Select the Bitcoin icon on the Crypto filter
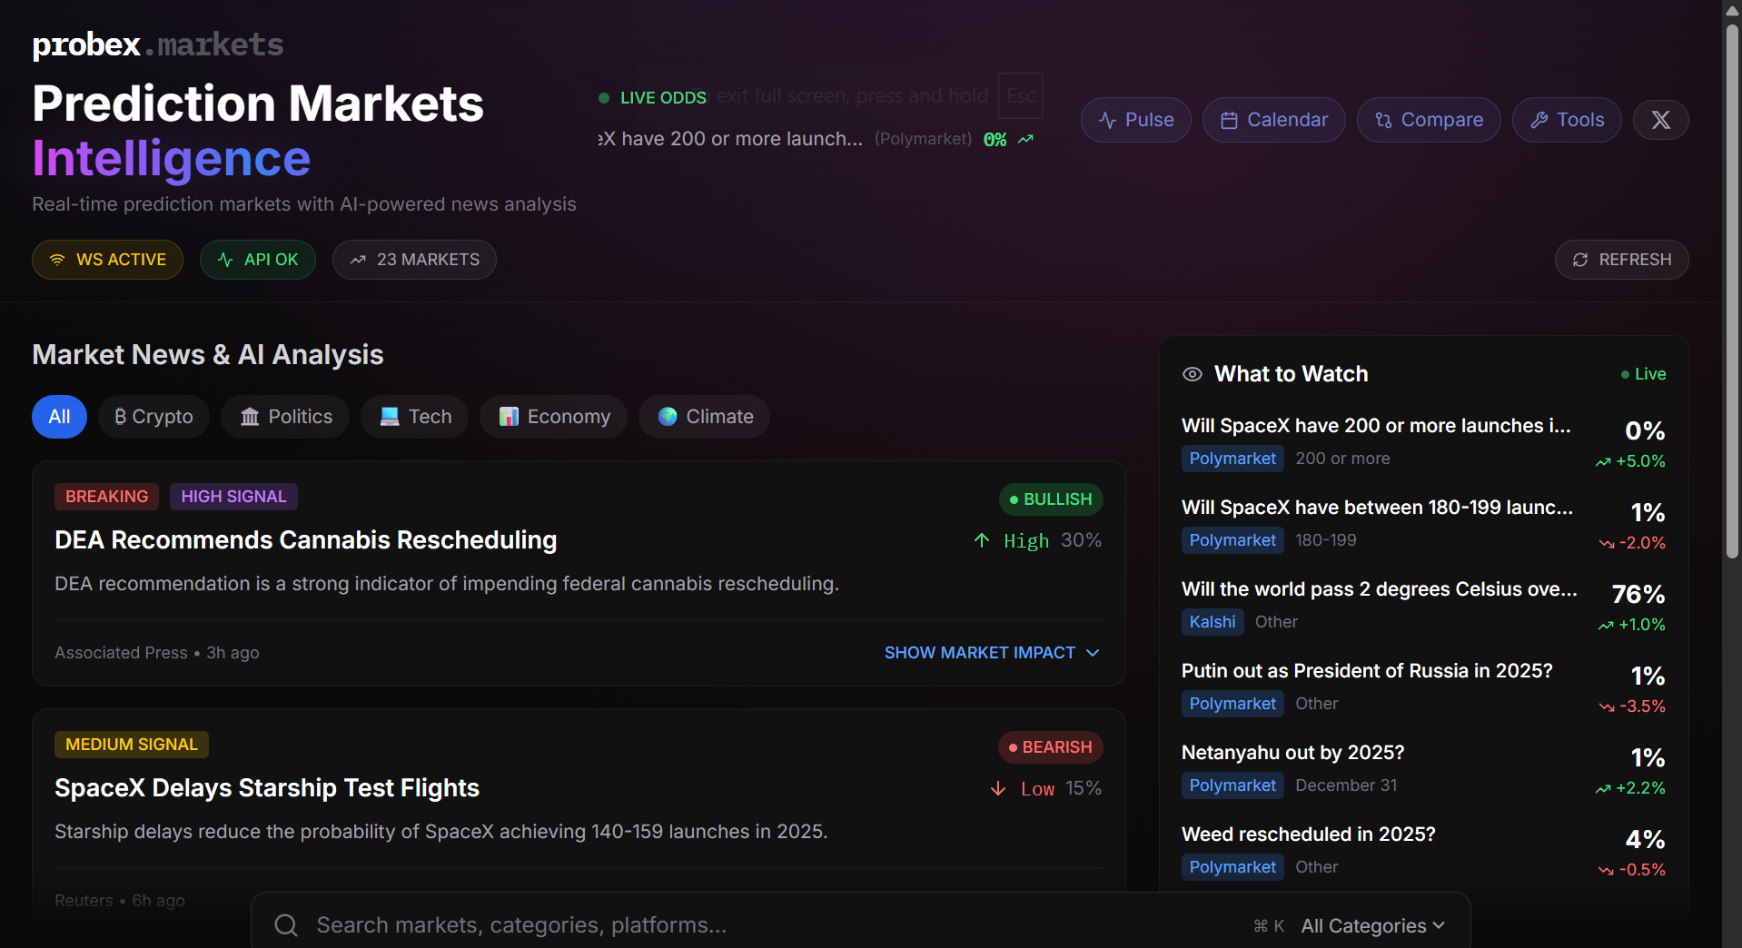 click(x=121, y=416)
